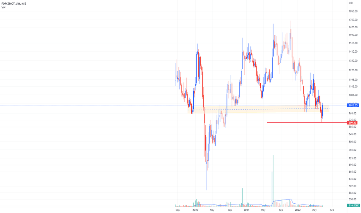Click the 725.00 price axis label

coord(352,158)
